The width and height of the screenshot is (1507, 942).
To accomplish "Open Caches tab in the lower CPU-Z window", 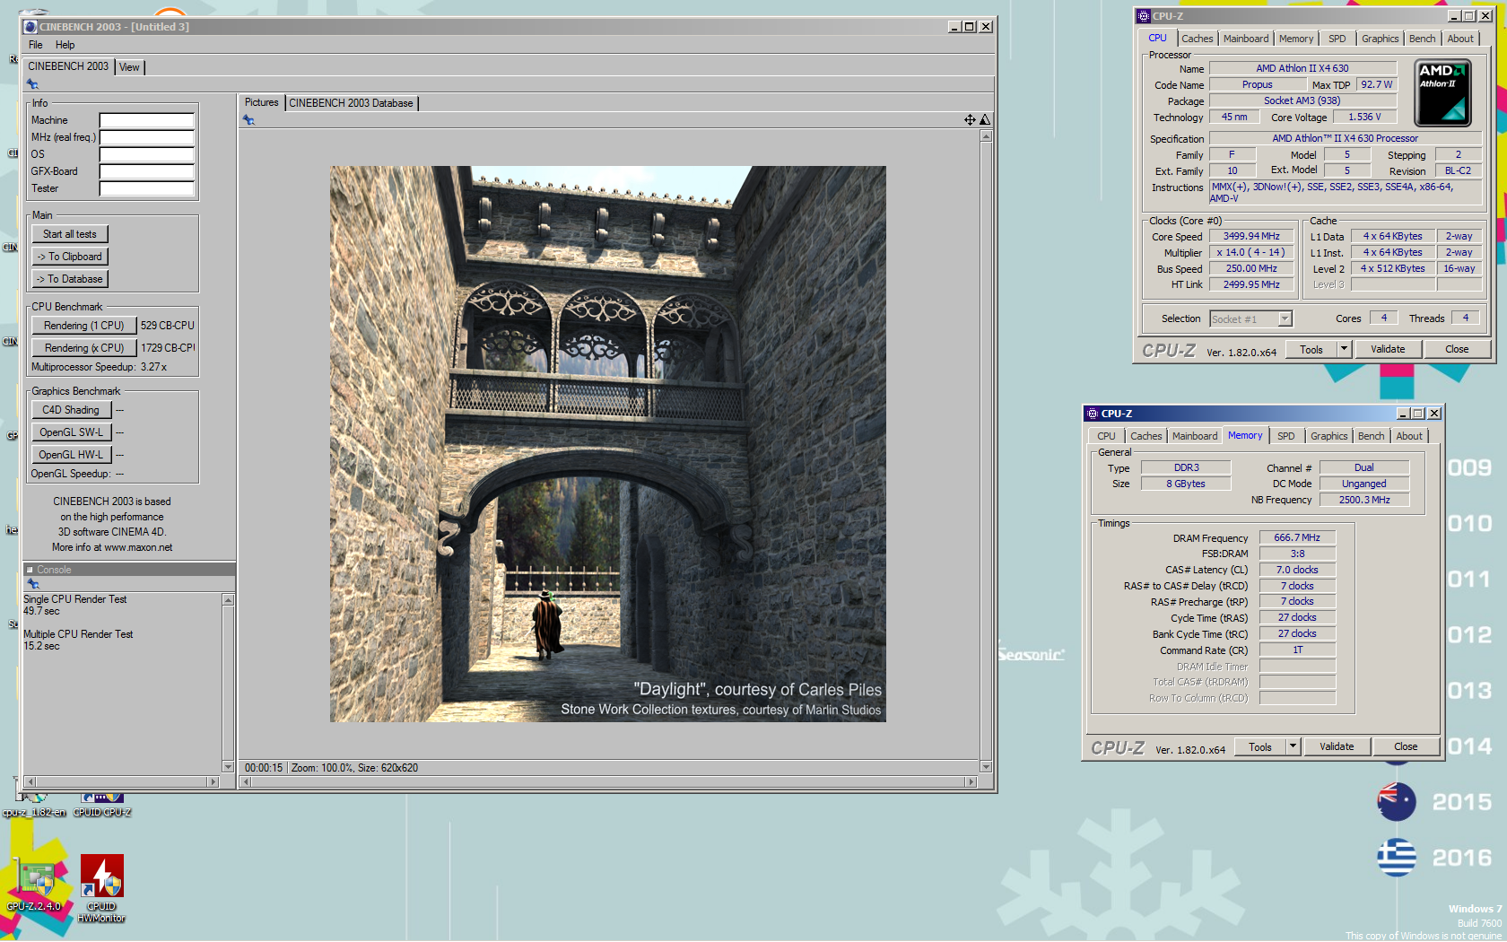I will click(x=1145, y=436).
